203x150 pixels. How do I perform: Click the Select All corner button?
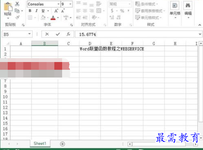8,43
